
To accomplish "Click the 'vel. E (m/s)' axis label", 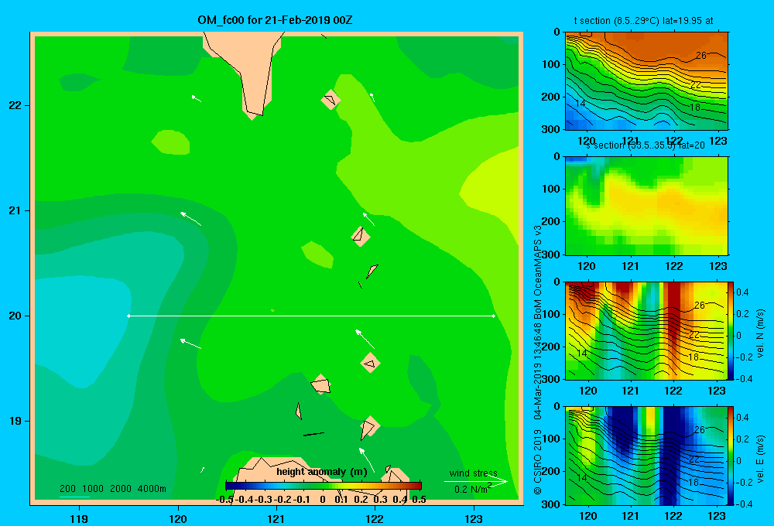I will [761, 459].
